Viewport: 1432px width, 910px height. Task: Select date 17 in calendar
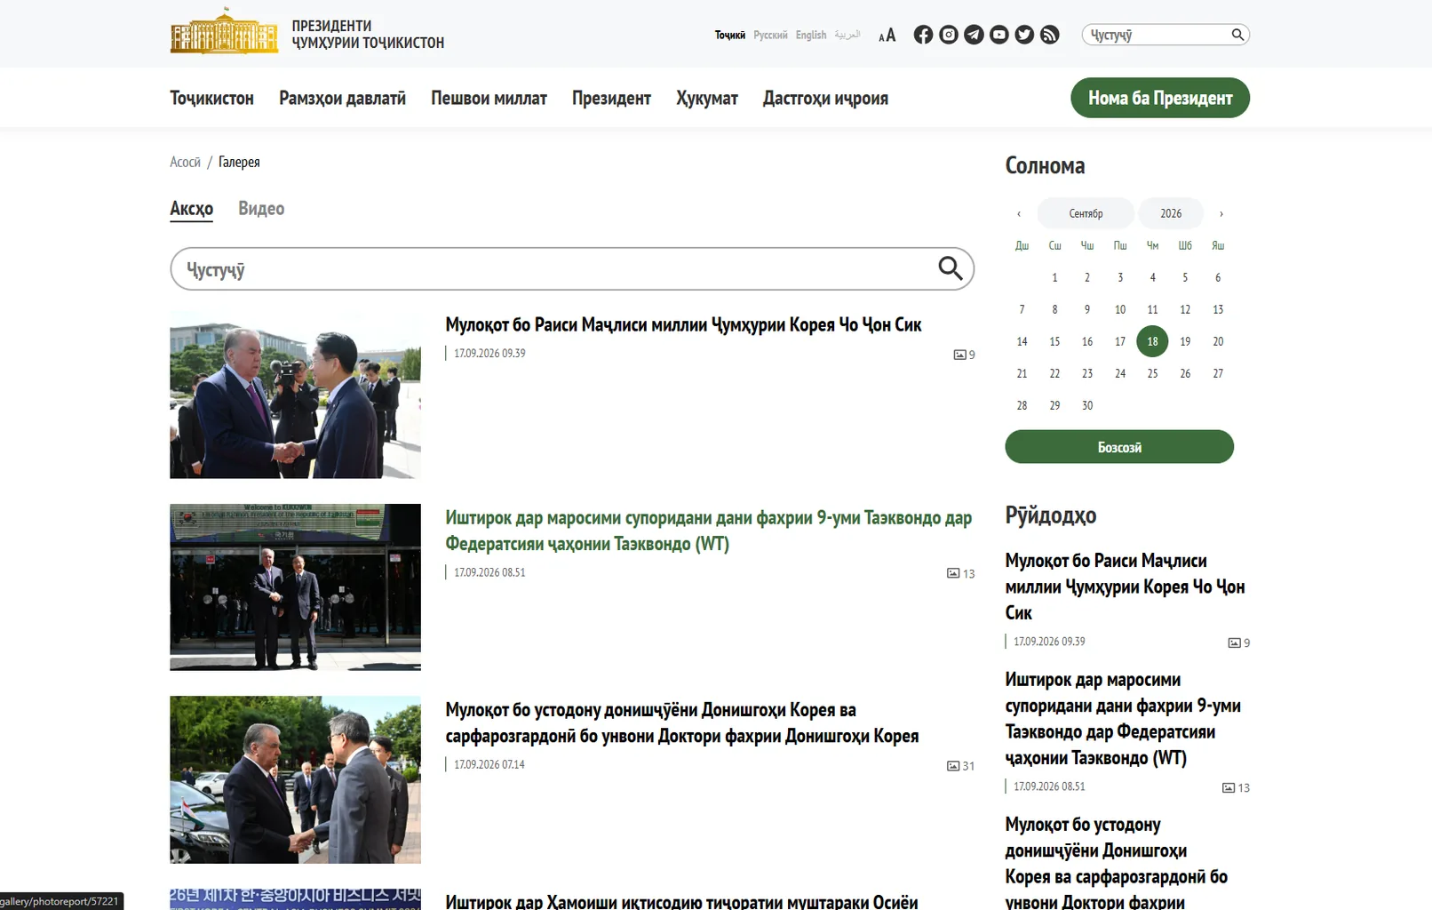[1120, 341]
